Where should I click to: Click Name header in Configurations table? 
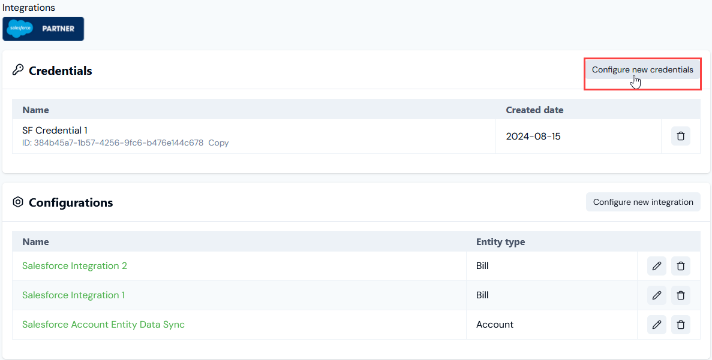tap(35, 241)
